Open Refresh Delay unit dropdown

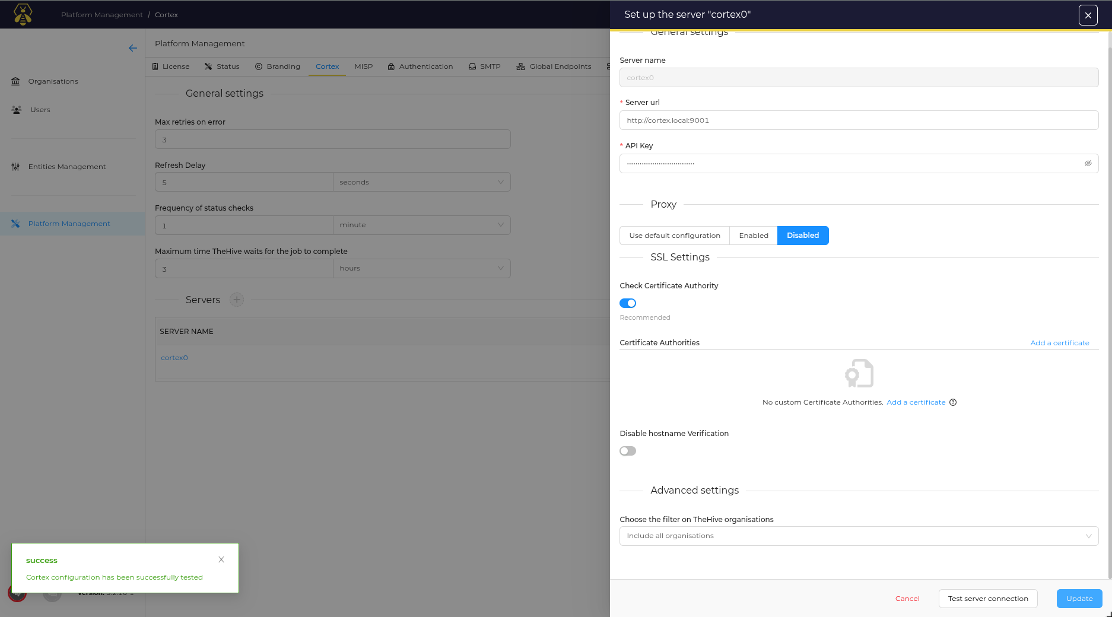click(421, 182)
